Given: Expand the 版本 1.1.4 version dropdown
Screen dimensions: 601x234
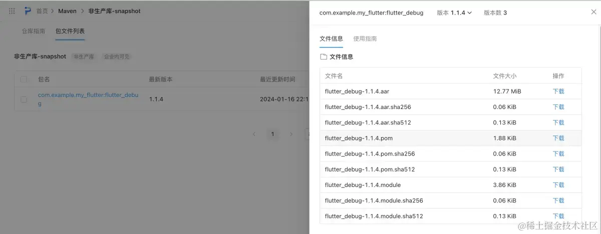Looking at the screenshot, I should click(x=454, y=13).
